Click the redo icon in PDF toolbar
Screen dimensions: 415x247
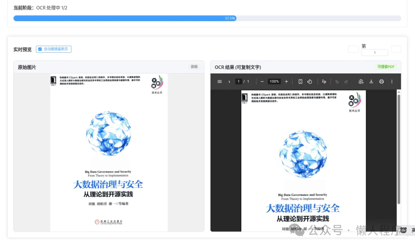[x=346, y=81]
